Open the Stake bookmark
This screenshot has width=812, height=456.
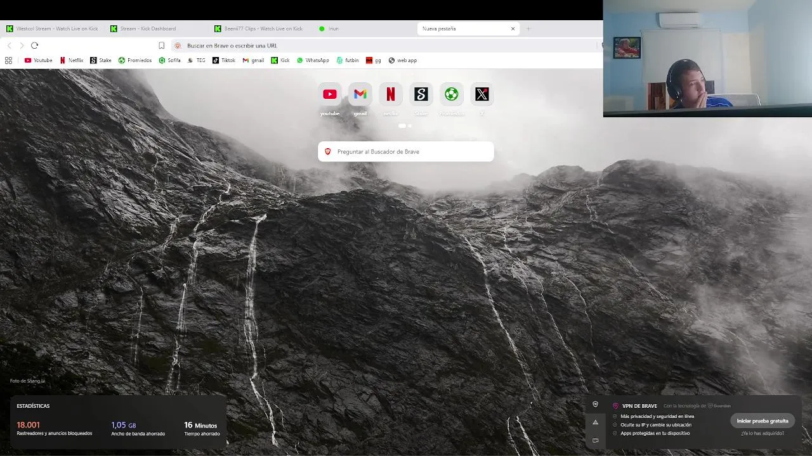click(101, 60)
